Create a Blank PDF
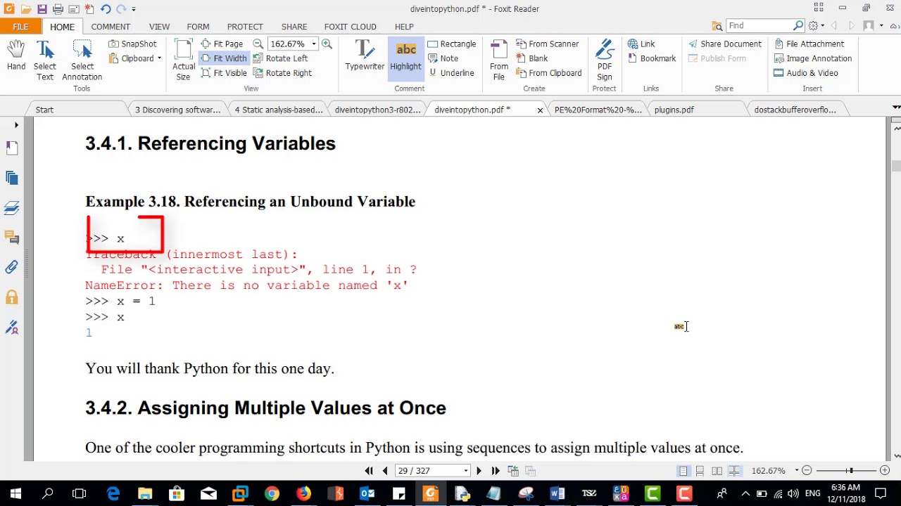Viewport: 901px width, 506px height. pyautogui.click(x=531, y=58)
